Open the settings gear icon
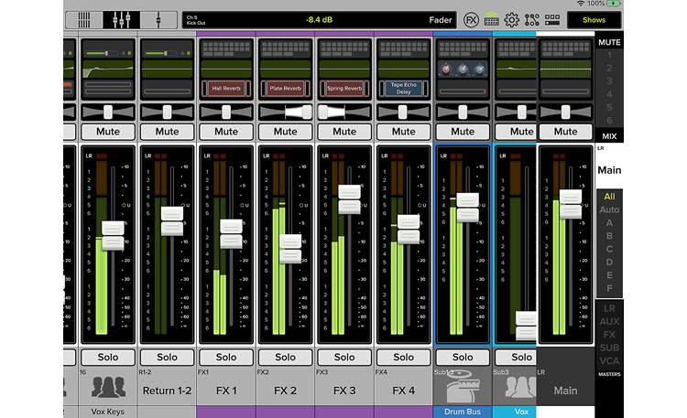Screen dimensions: 687x418 click(511, 20)
